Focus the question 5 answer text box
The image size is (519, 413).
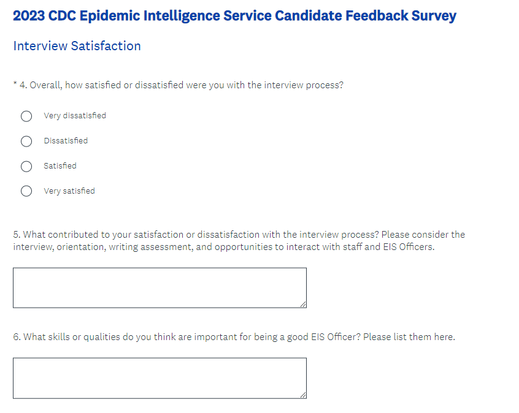160,287
